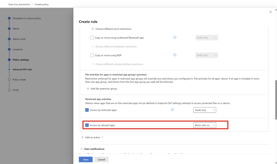
Task: Open info tooltip for Access by restricted apps
Action: 172,110
